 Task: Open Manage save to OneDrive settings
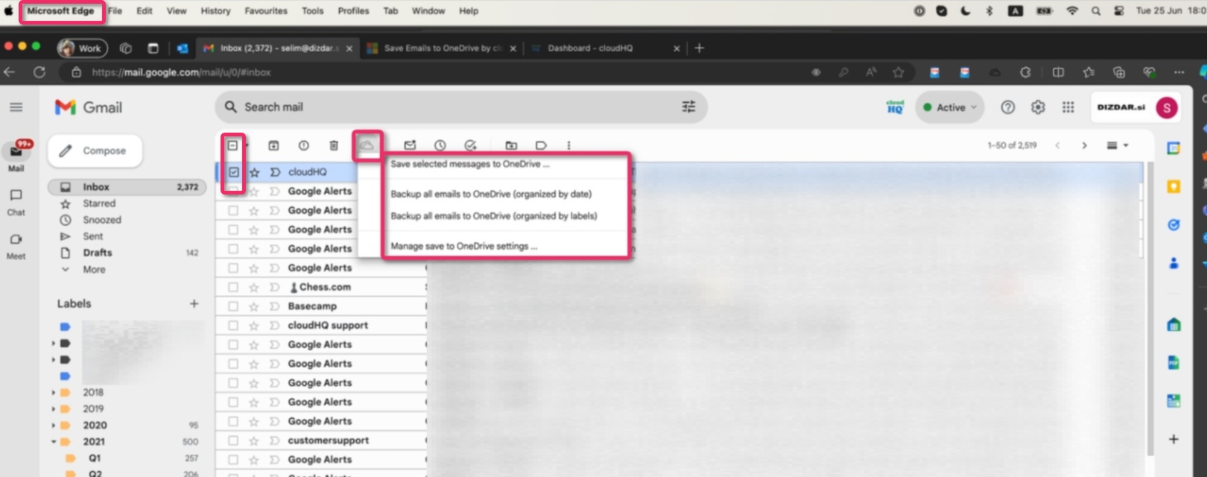[x=463, y=246]
